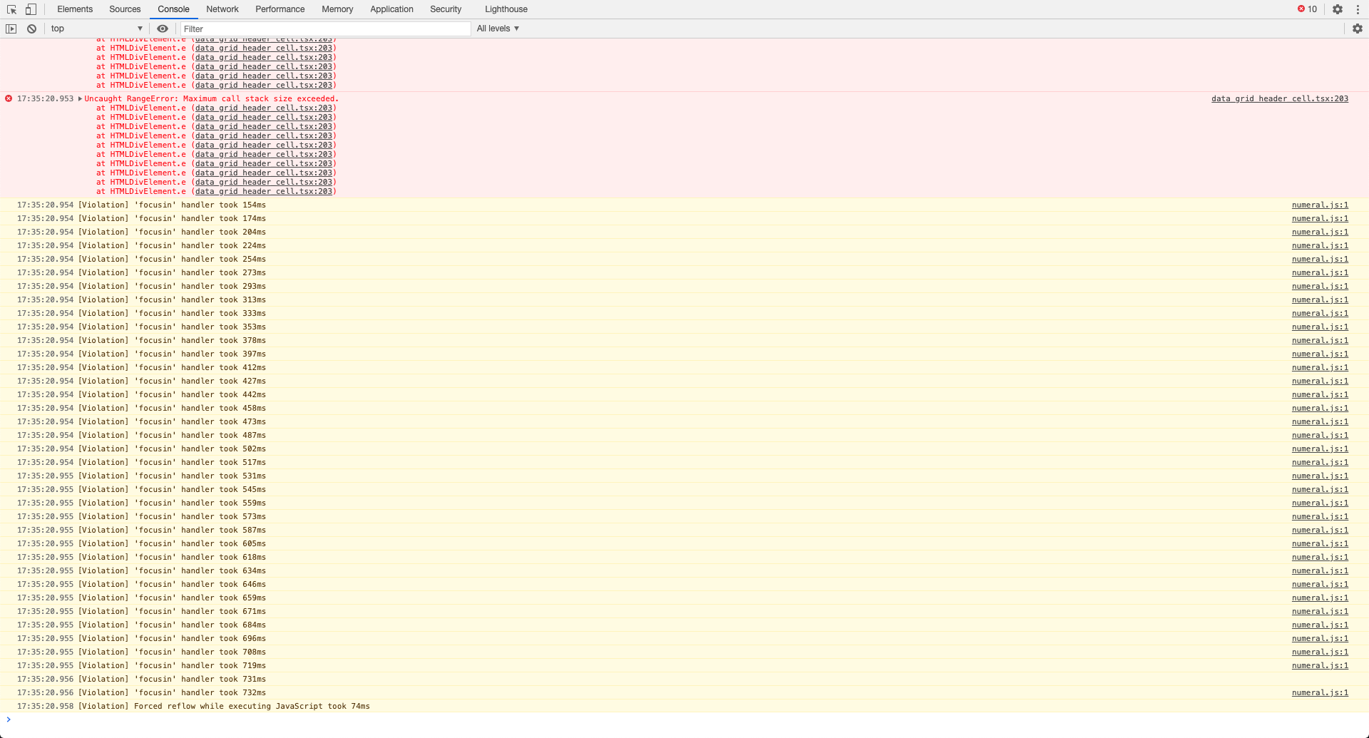Open data_grid_header_cell.tsx:203 source link at right
1369x738 pixels.
coord(1280,98)
